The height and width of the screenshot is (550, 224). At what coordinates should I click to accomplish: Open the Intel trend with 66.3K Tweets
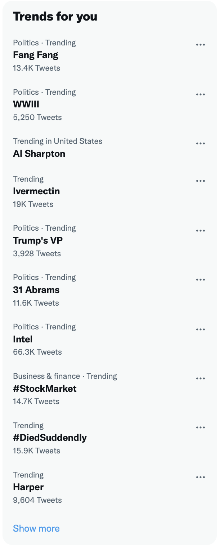109,340
